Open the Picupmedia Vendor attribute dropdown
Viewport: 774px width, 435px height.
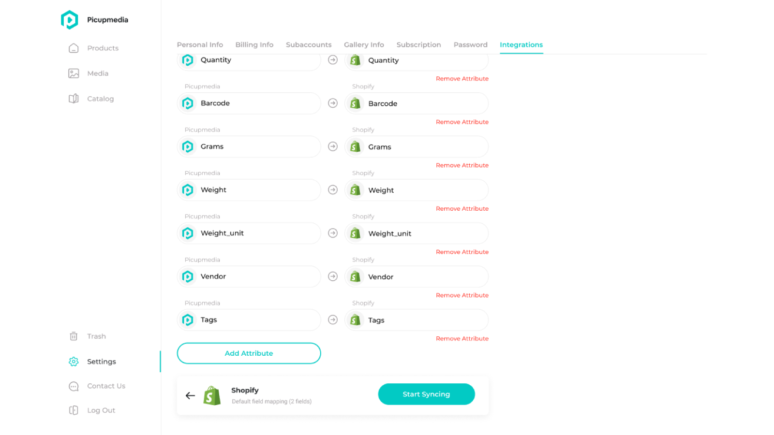(249, 276)
